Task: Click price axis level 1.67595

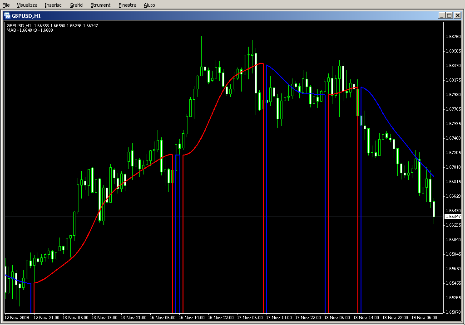Action: point(454,124)
